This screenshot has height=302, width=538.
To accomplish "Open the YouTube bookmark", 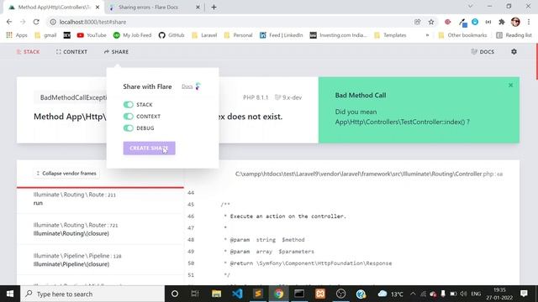I will pos(92,35).
